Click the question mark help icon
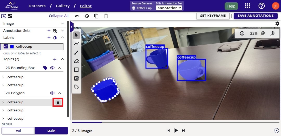This screenshot has width=281, height=136. pyautogui.click(x=262, y=6)
